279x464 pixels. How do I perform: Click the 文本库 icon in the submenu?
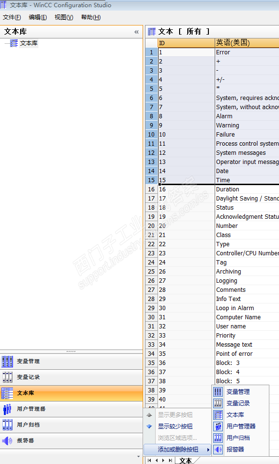click(x=218, y=415)
